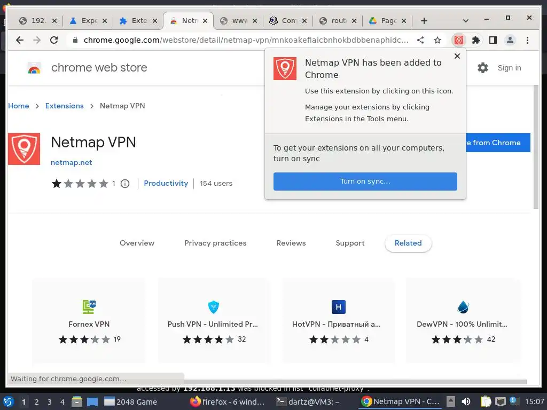Click the Netmap VPN shield logo on page

(24, 149)
